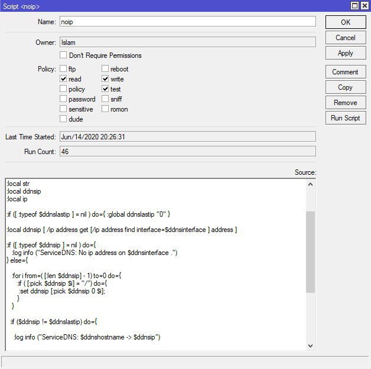Enable the romon policy
Viewport: 371px width, 369px height.
105,109
